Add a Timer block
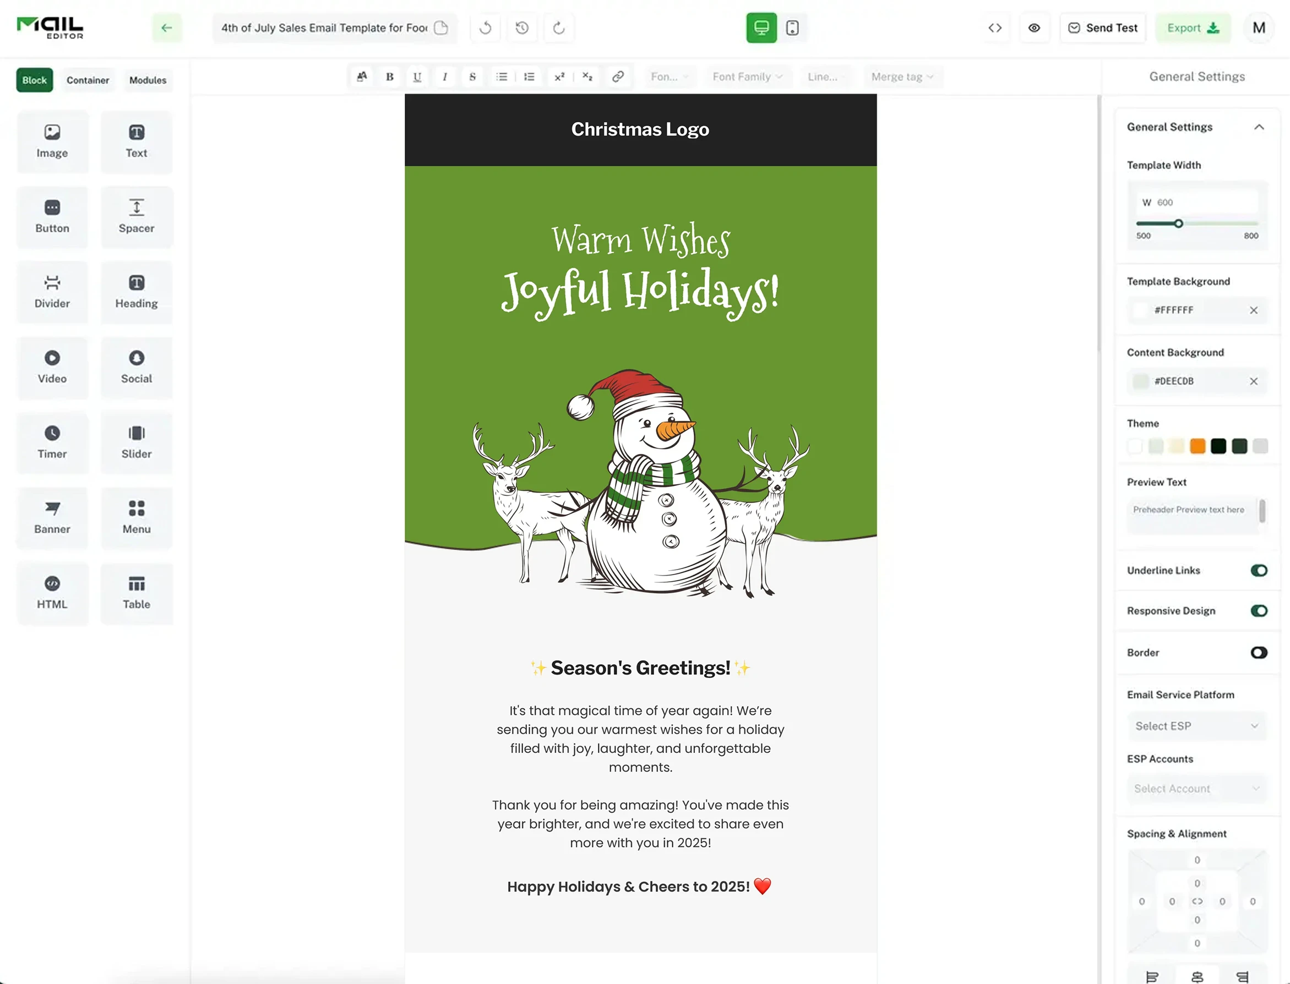This screenshot has height=984, width=1290. click(52, 442)
